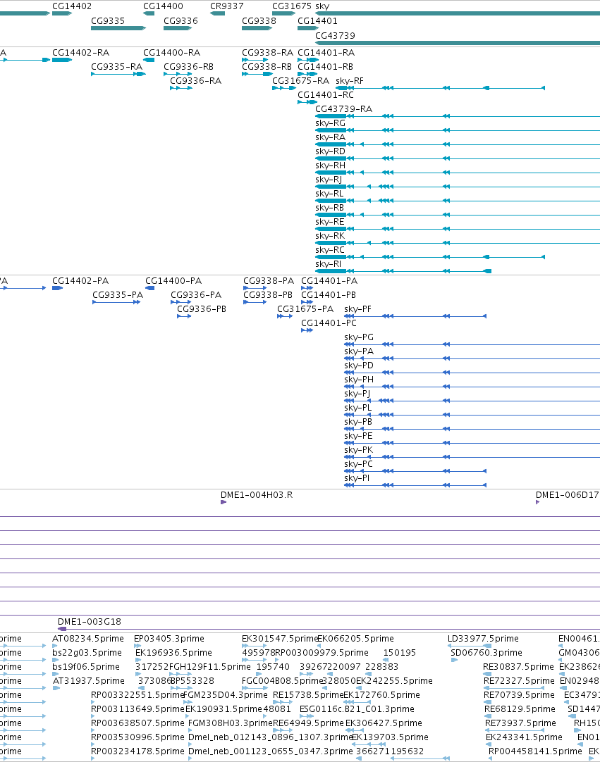The height and width of the screenshot is (762, 600).
Task: Open polypeptide sky-PI
Action: 357,478
